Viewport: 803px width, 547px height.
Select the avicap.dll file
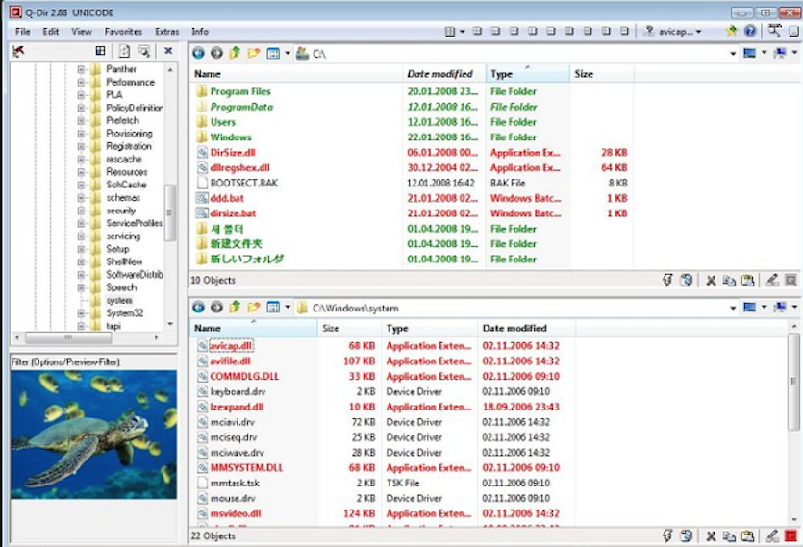(384, 346)
